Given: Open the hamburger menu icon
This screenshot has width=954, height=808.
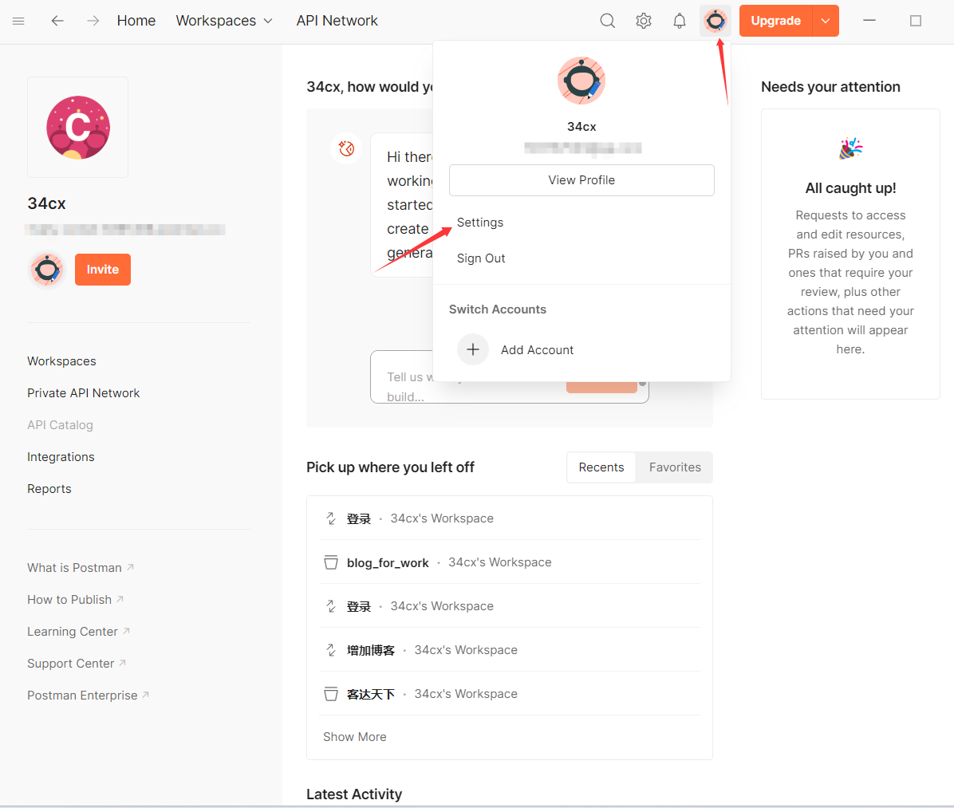Looking at the screenshot, I should pyautogui.click(x=18, y=21).
